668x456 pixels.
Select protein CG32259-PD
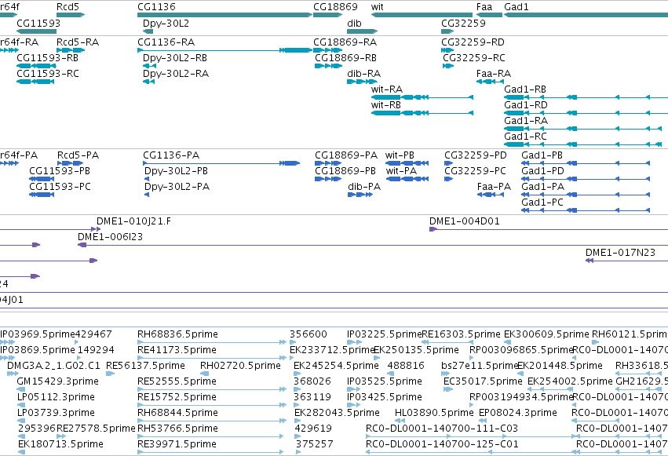448,163
